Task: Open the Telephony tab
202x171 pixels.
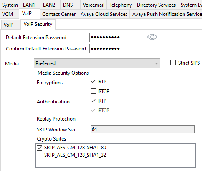Action: [x=121, y=5]
